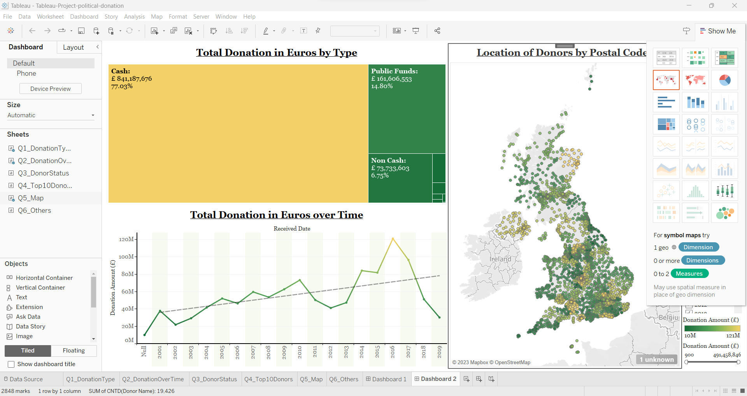Viewport: 747px width, 396px height.
Task: Set objects to Tiled mode
Action: (x=28, y=351)
